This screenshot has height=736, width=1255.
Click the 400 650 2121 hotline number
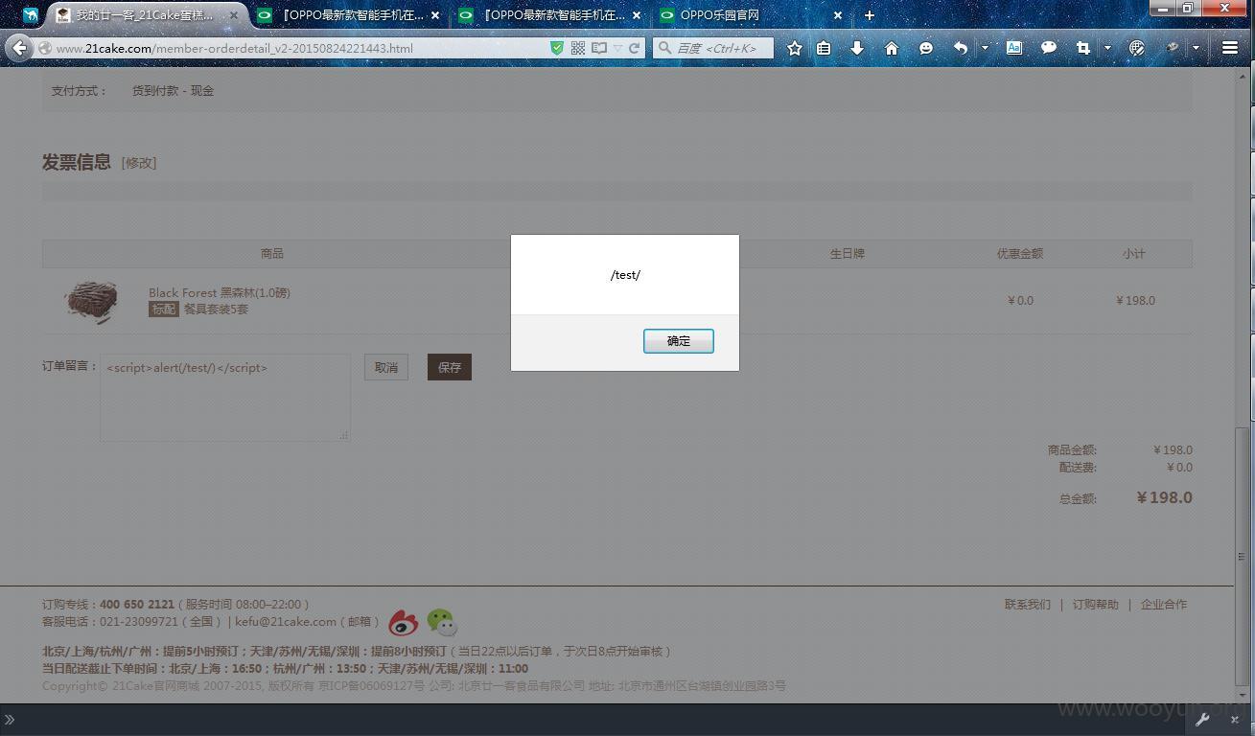tap(137, 605)
